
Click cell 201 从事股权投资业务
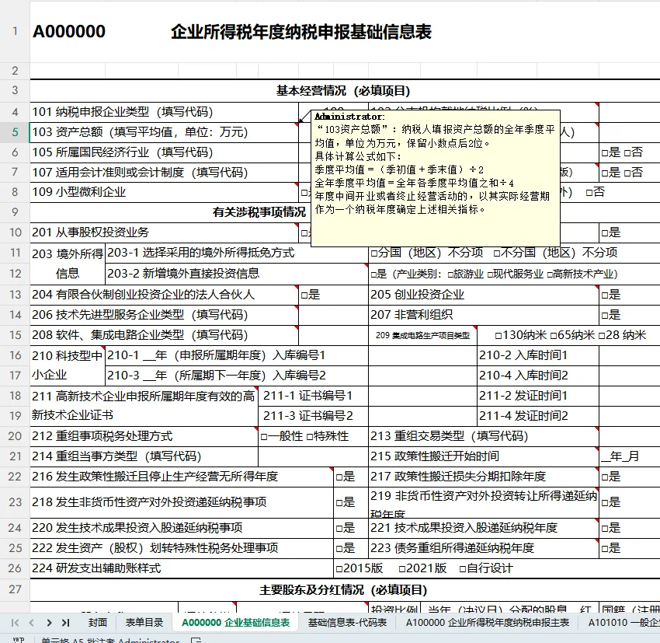(x=164, y=232)
